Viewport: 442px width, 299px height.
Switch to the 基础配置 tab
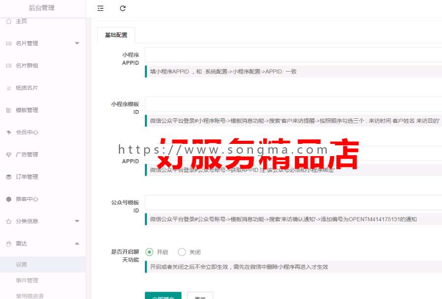(x=116, y=35)
